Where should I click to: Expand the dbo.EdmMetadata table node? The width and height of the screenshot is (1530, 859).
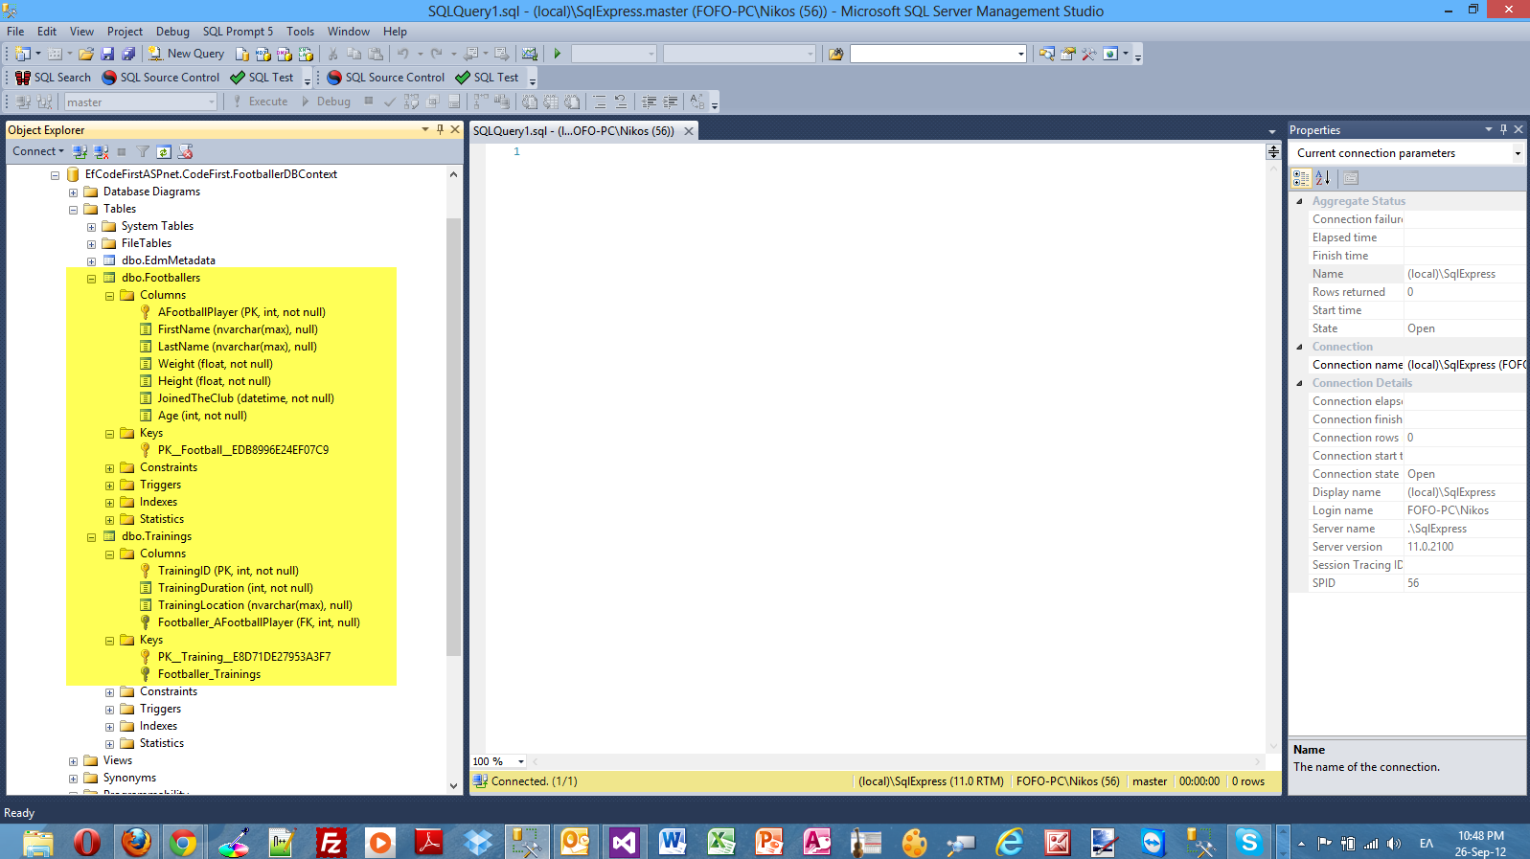pos(91,261)
